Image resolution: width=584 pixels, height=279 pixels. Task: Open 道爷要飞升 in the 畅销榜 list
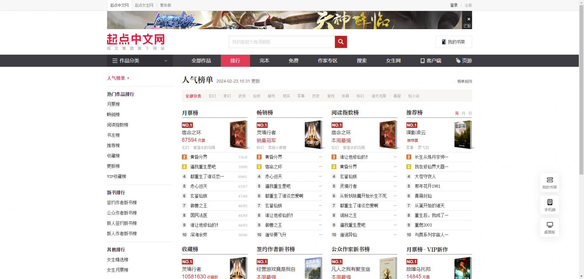276,235
